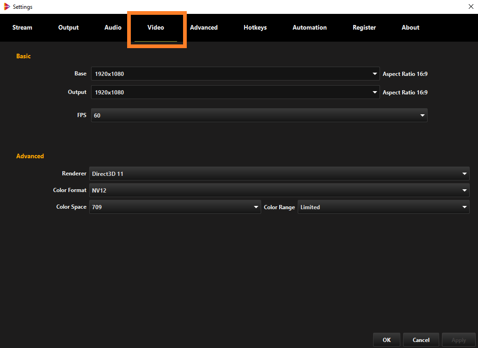Image resolution: width=478 pixels, height=348 pixels.
Task: Click the FPS label
Action: coord(82,115)
